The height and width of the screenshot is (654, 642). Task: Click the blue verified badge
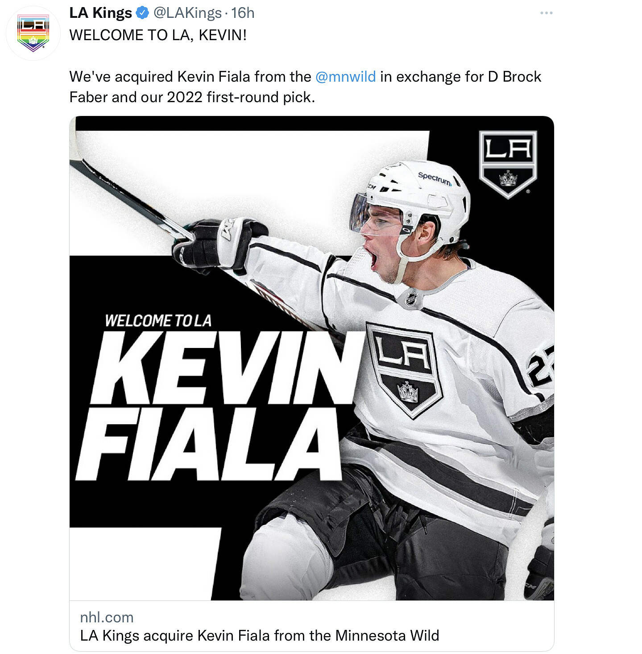click(142, 13)
